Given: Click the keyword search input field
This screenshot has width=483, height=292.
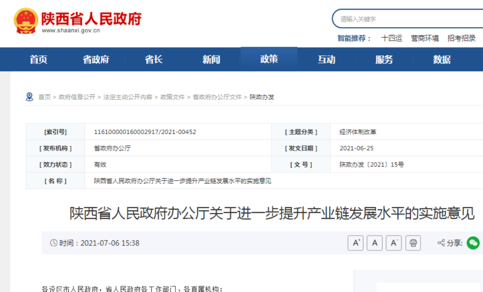Looking at the screenshot, I should click(x=407, y=19).
